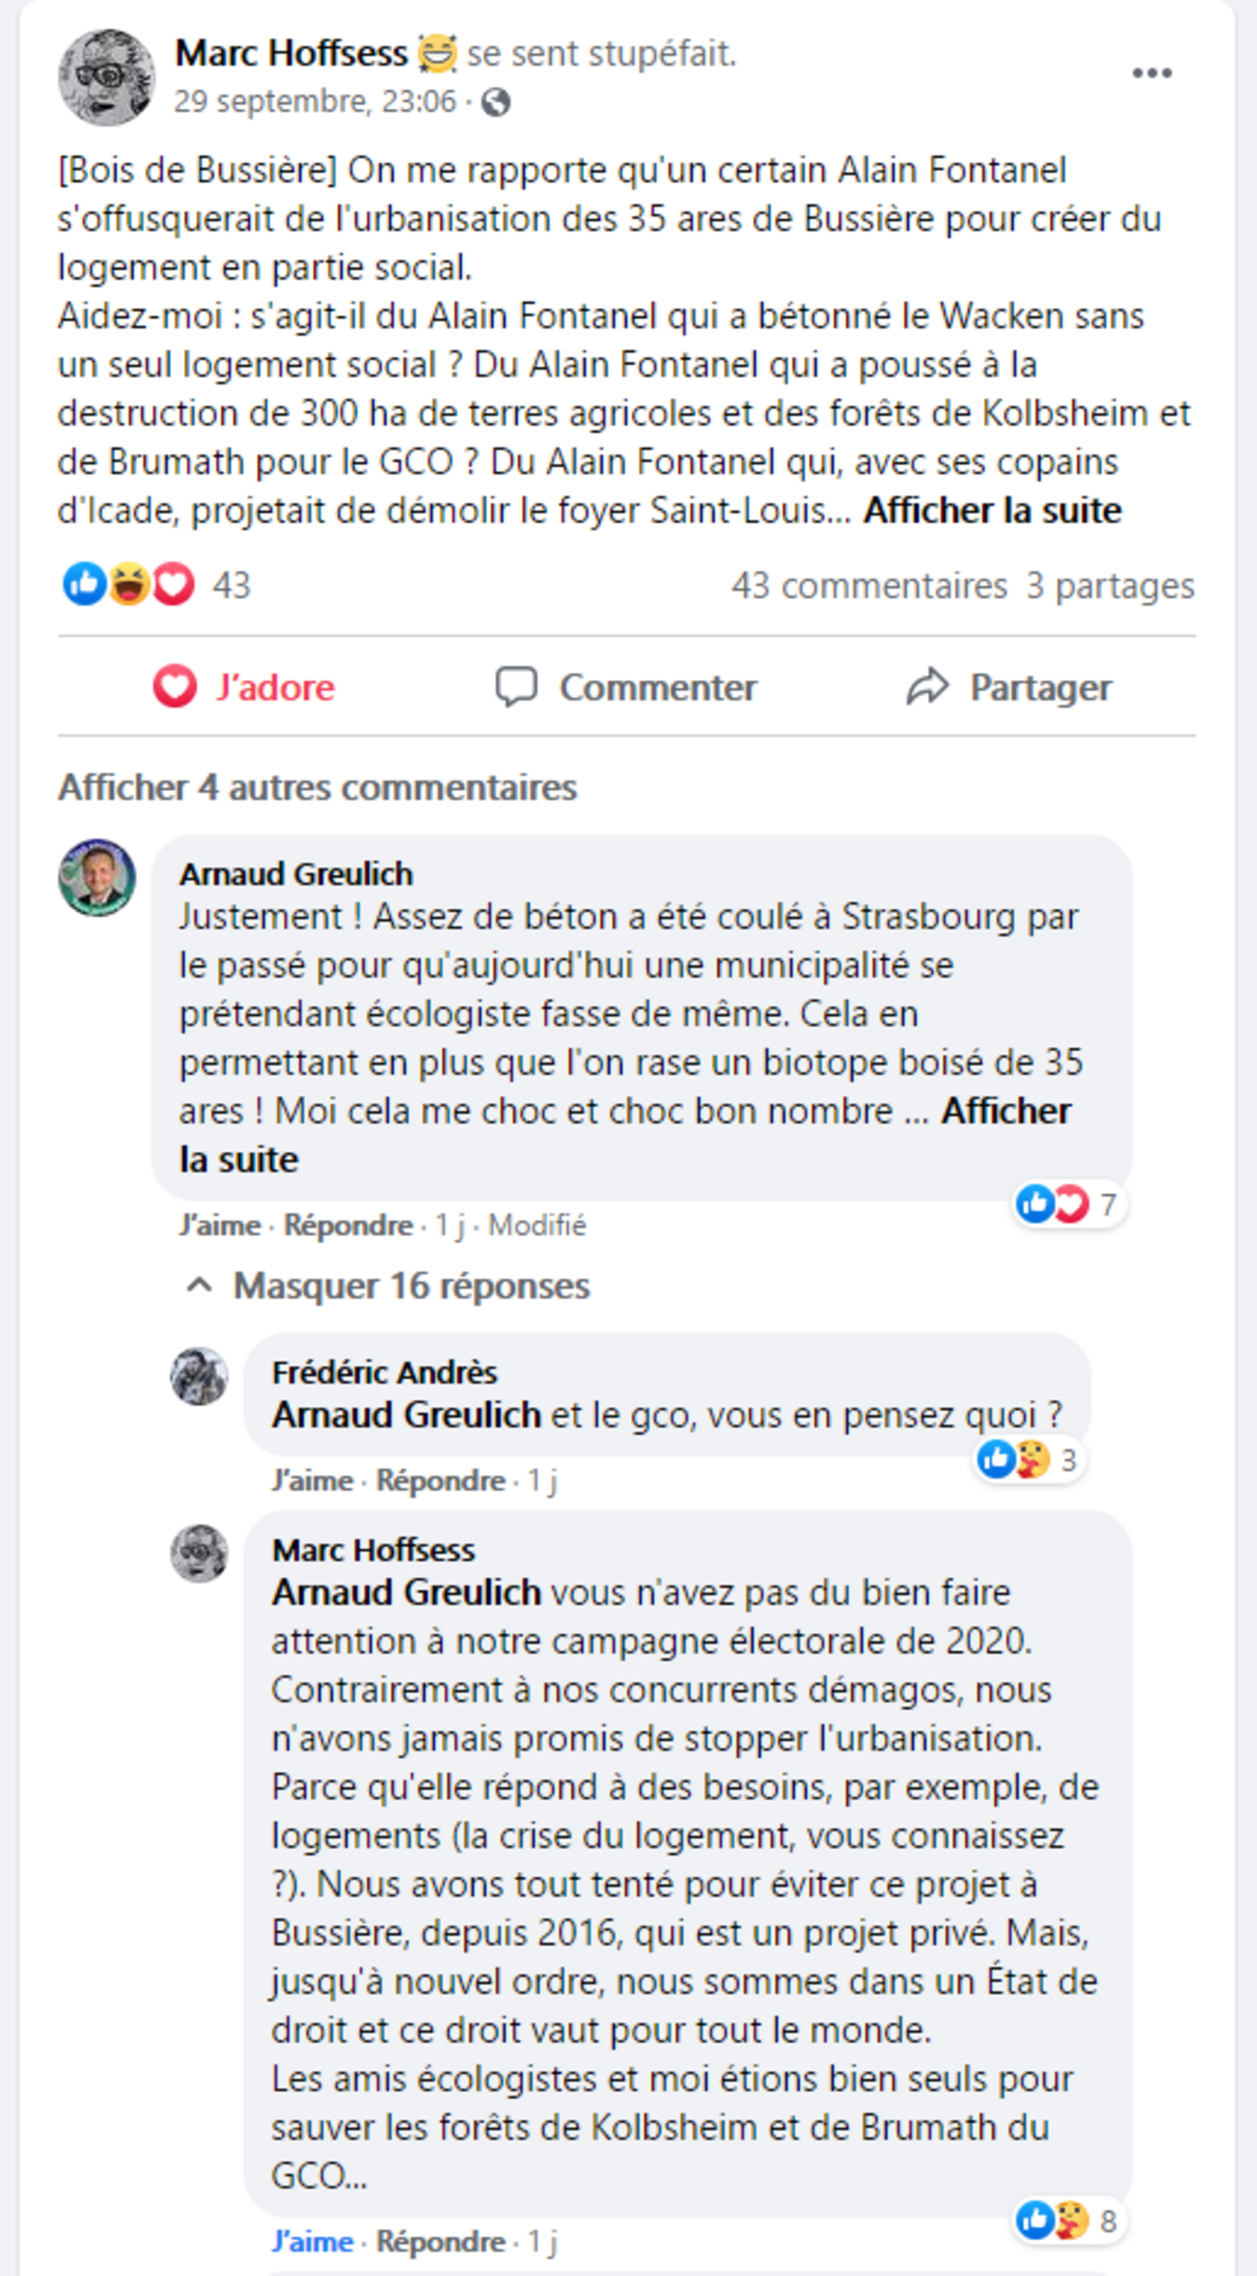Screen dimensions: 1257x2276
Task: Open the post options three-dot menu
Action: point(1151,73)
